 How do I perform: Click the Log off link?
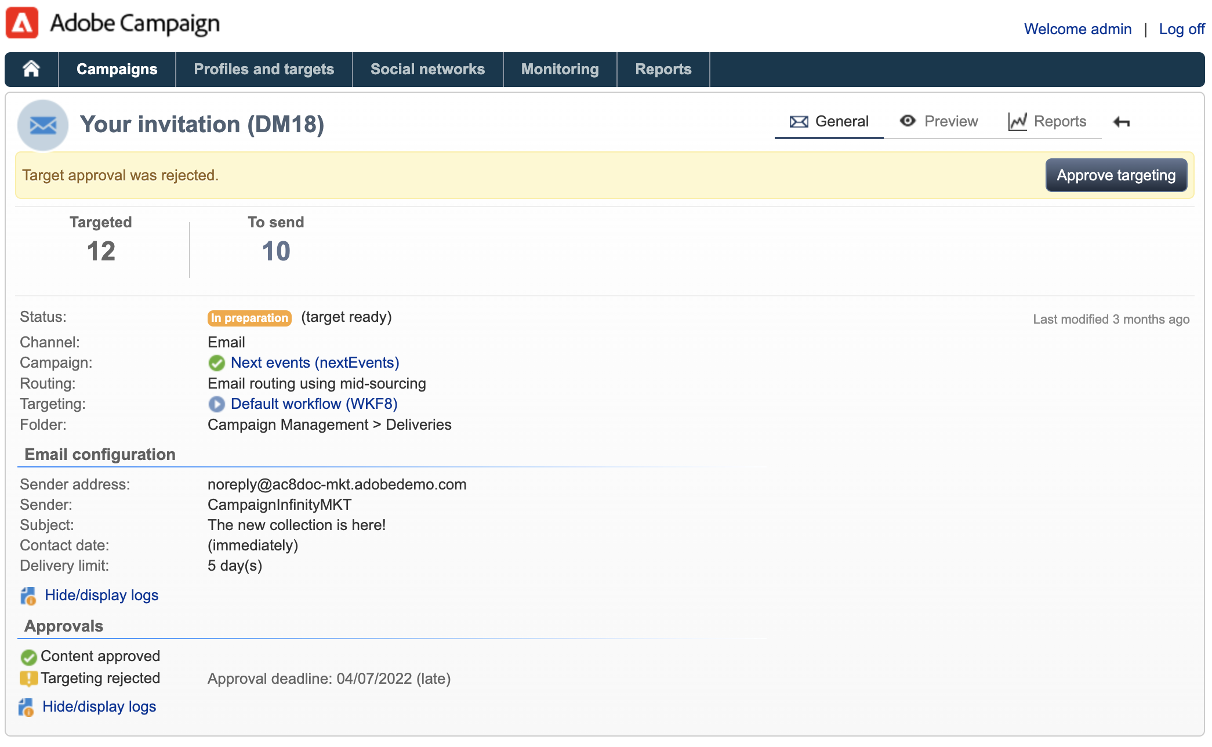1181,29
